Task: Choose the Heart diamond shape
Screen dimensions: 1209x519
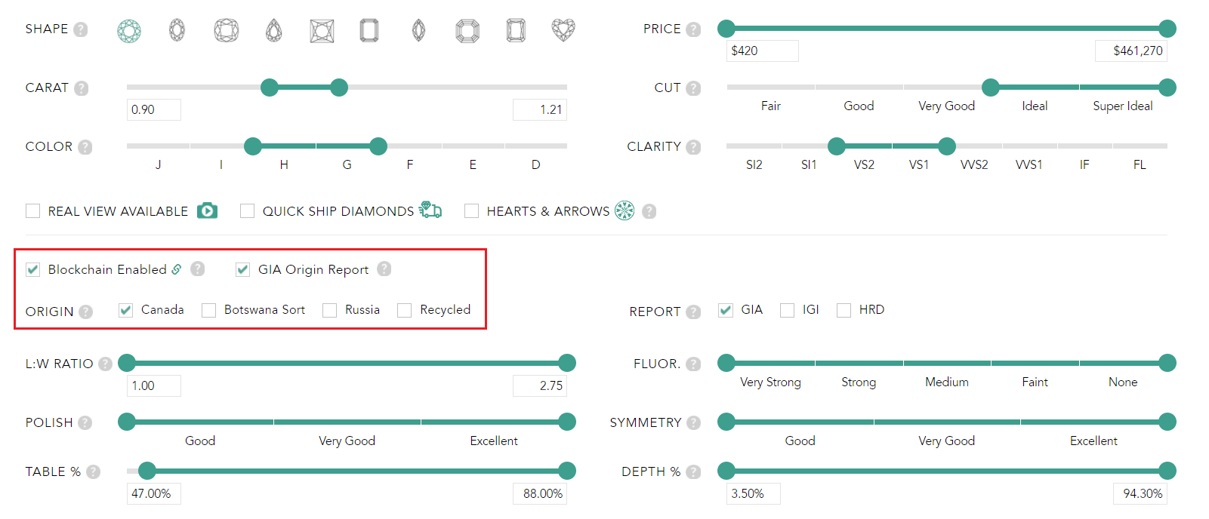Action: click(x=563, y=30)
